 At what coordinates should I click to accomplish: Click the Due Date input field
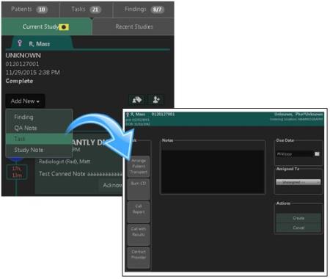[x=295, y=153]
